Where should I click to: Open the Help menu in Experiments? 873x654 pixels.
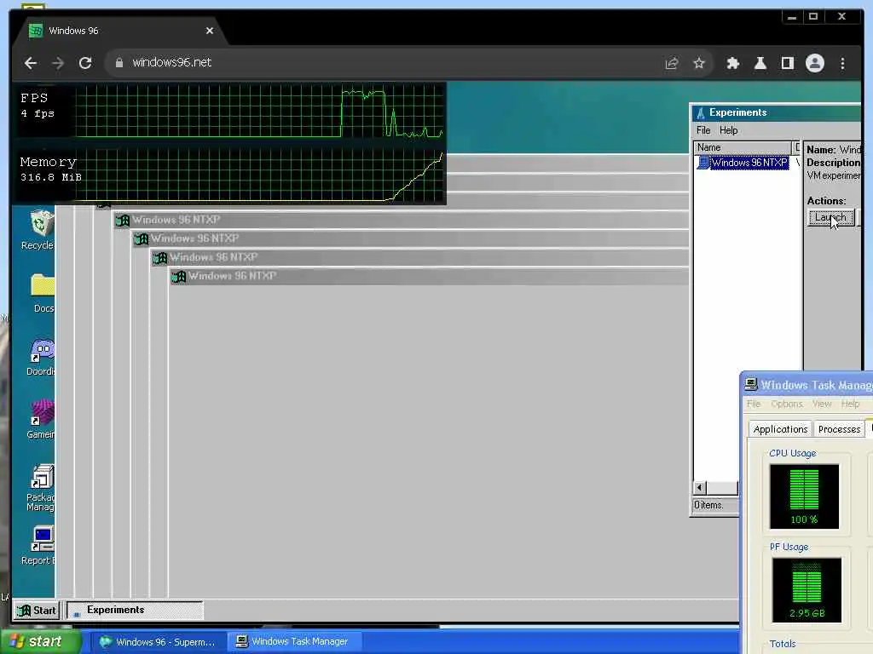728,130
